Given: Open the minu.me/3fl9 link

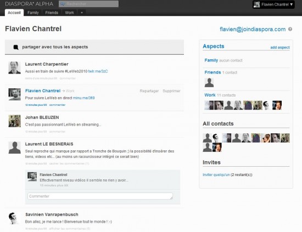Looking at the screenshot, I should 84,98.
